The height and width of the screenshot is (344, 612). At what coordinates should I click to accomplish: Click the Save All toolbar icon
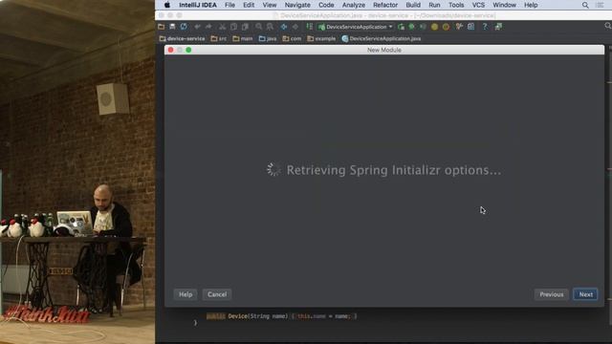(x=172, y=27)
